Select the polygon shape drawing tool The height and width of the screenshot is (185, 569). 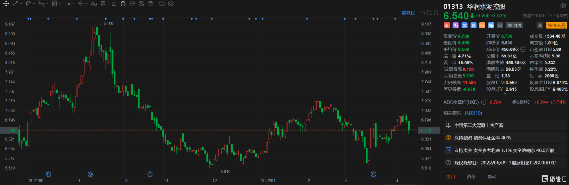28,4
